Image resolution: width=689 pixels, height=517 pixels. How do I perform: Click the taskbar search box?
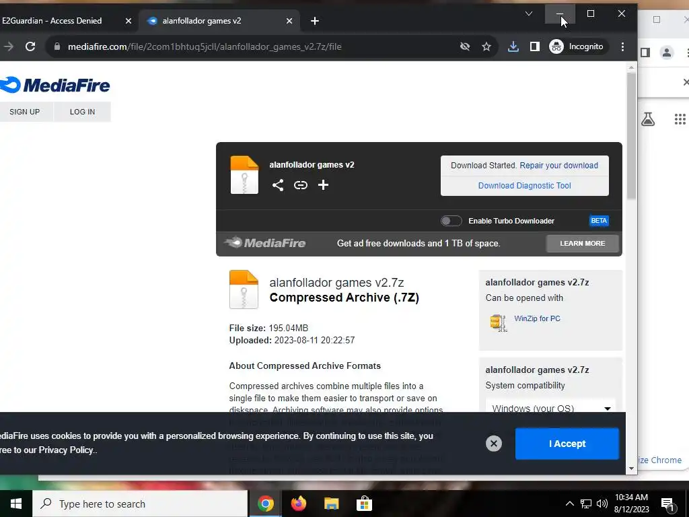pos(140,504)
